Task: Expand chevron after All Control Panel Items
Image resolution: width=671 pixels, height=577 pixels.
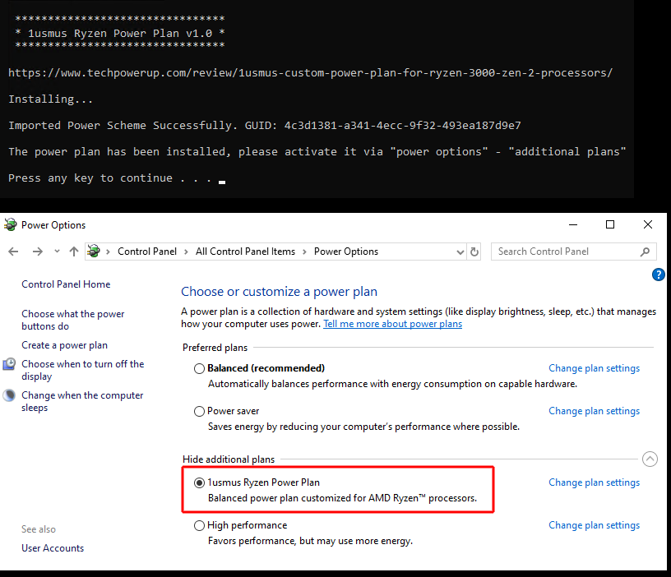Action: click(305, 252)
